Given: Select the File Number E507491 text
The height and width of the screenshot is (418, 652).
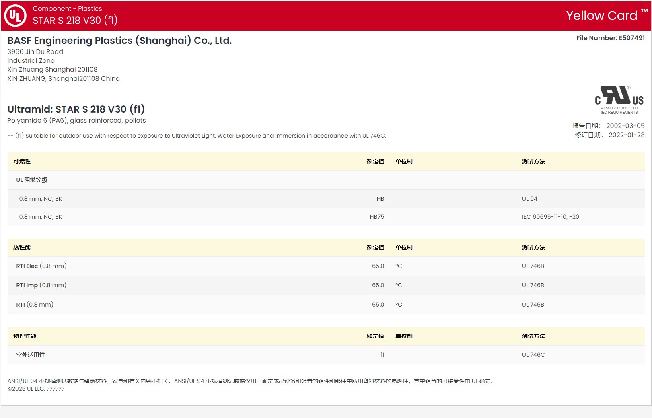Looking at the screenshot, I should point(610,38).
